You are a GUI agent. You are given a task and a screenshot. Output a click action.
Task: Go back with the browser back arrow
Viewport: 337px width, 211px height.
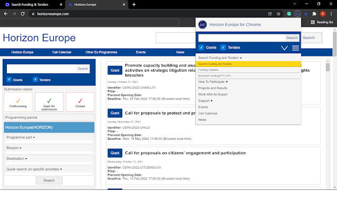6,14
